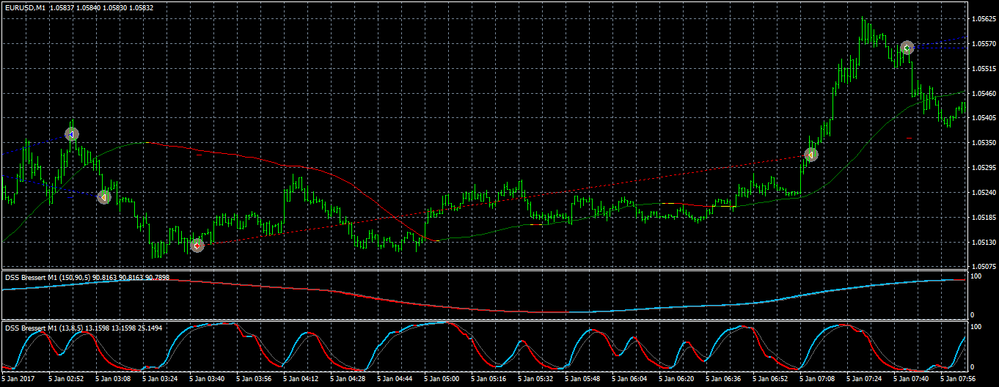Image resolution: width=999 pixels, height=387 pixels.
Task: Click the 100 level on DSS (150,90,5) scale
Action: [x=976, y=276]
